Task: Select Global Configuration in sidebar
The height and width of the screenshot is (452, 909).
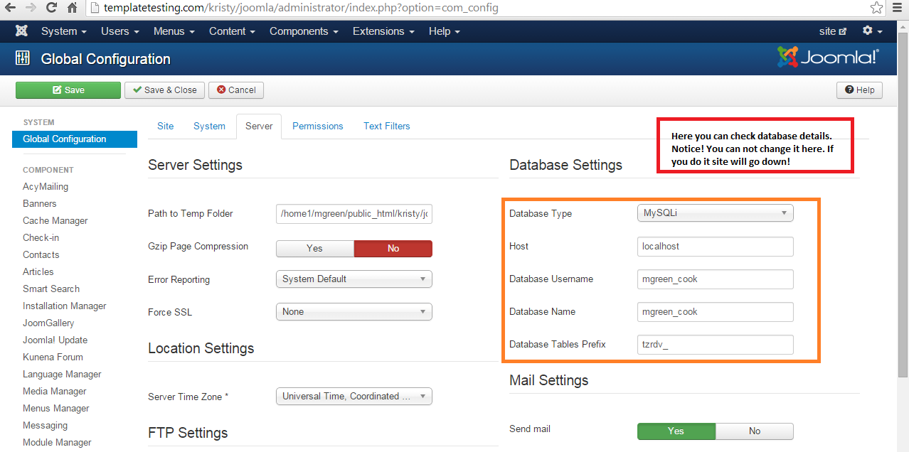Action: click(x=75, y=139)
